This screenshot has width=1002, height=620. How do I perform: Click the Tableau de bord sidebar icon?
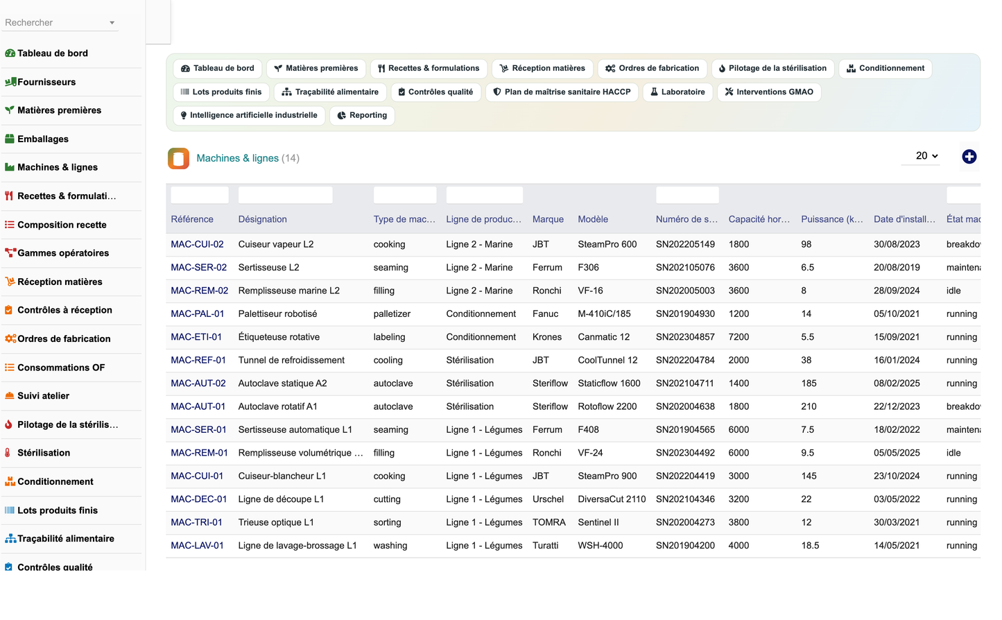click(10, 53)
